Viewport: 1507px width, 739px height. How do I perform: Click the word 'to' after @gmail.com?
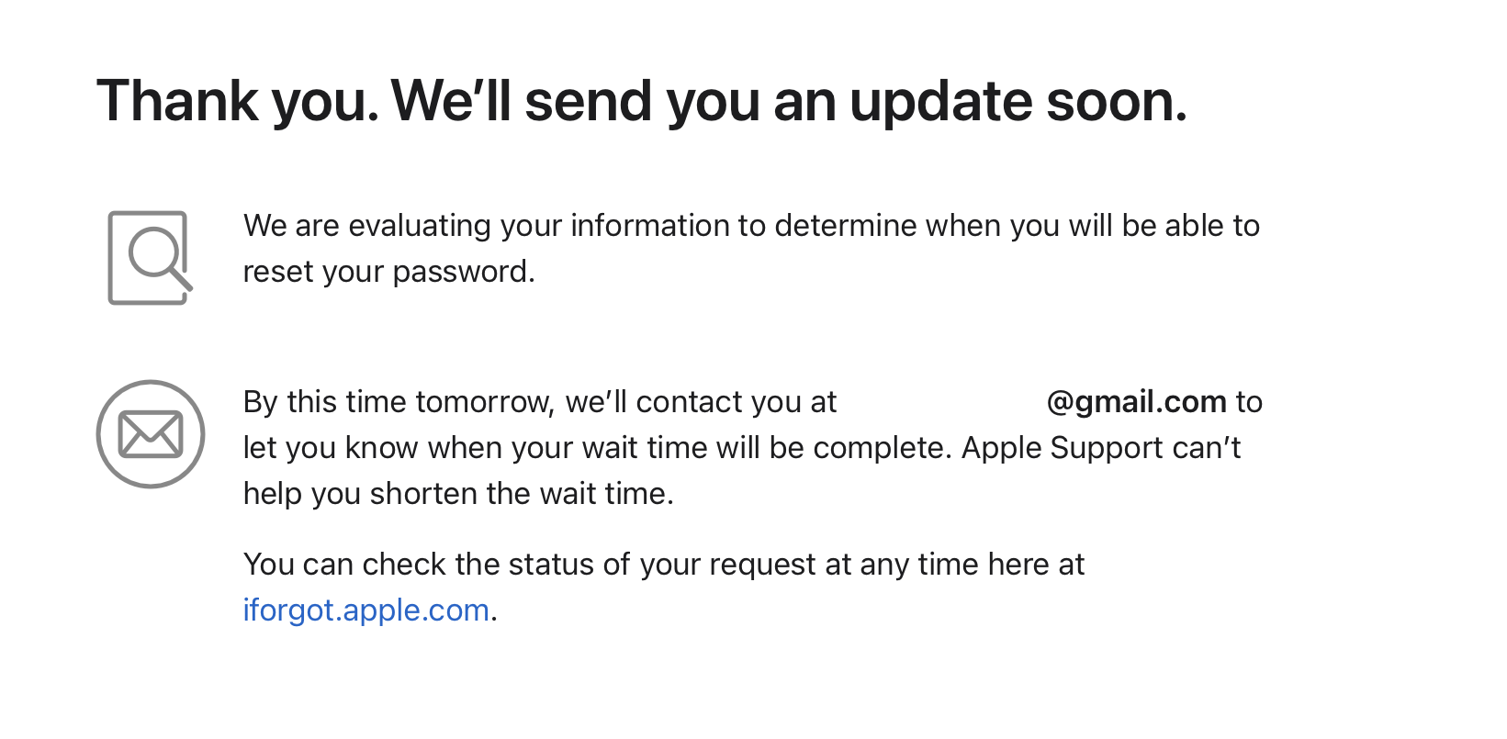[x=1249, y=402]
